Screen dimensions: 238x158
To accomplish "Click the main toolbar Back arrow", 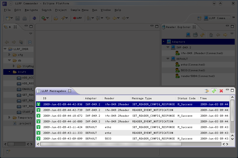I will tap(115, 18).
